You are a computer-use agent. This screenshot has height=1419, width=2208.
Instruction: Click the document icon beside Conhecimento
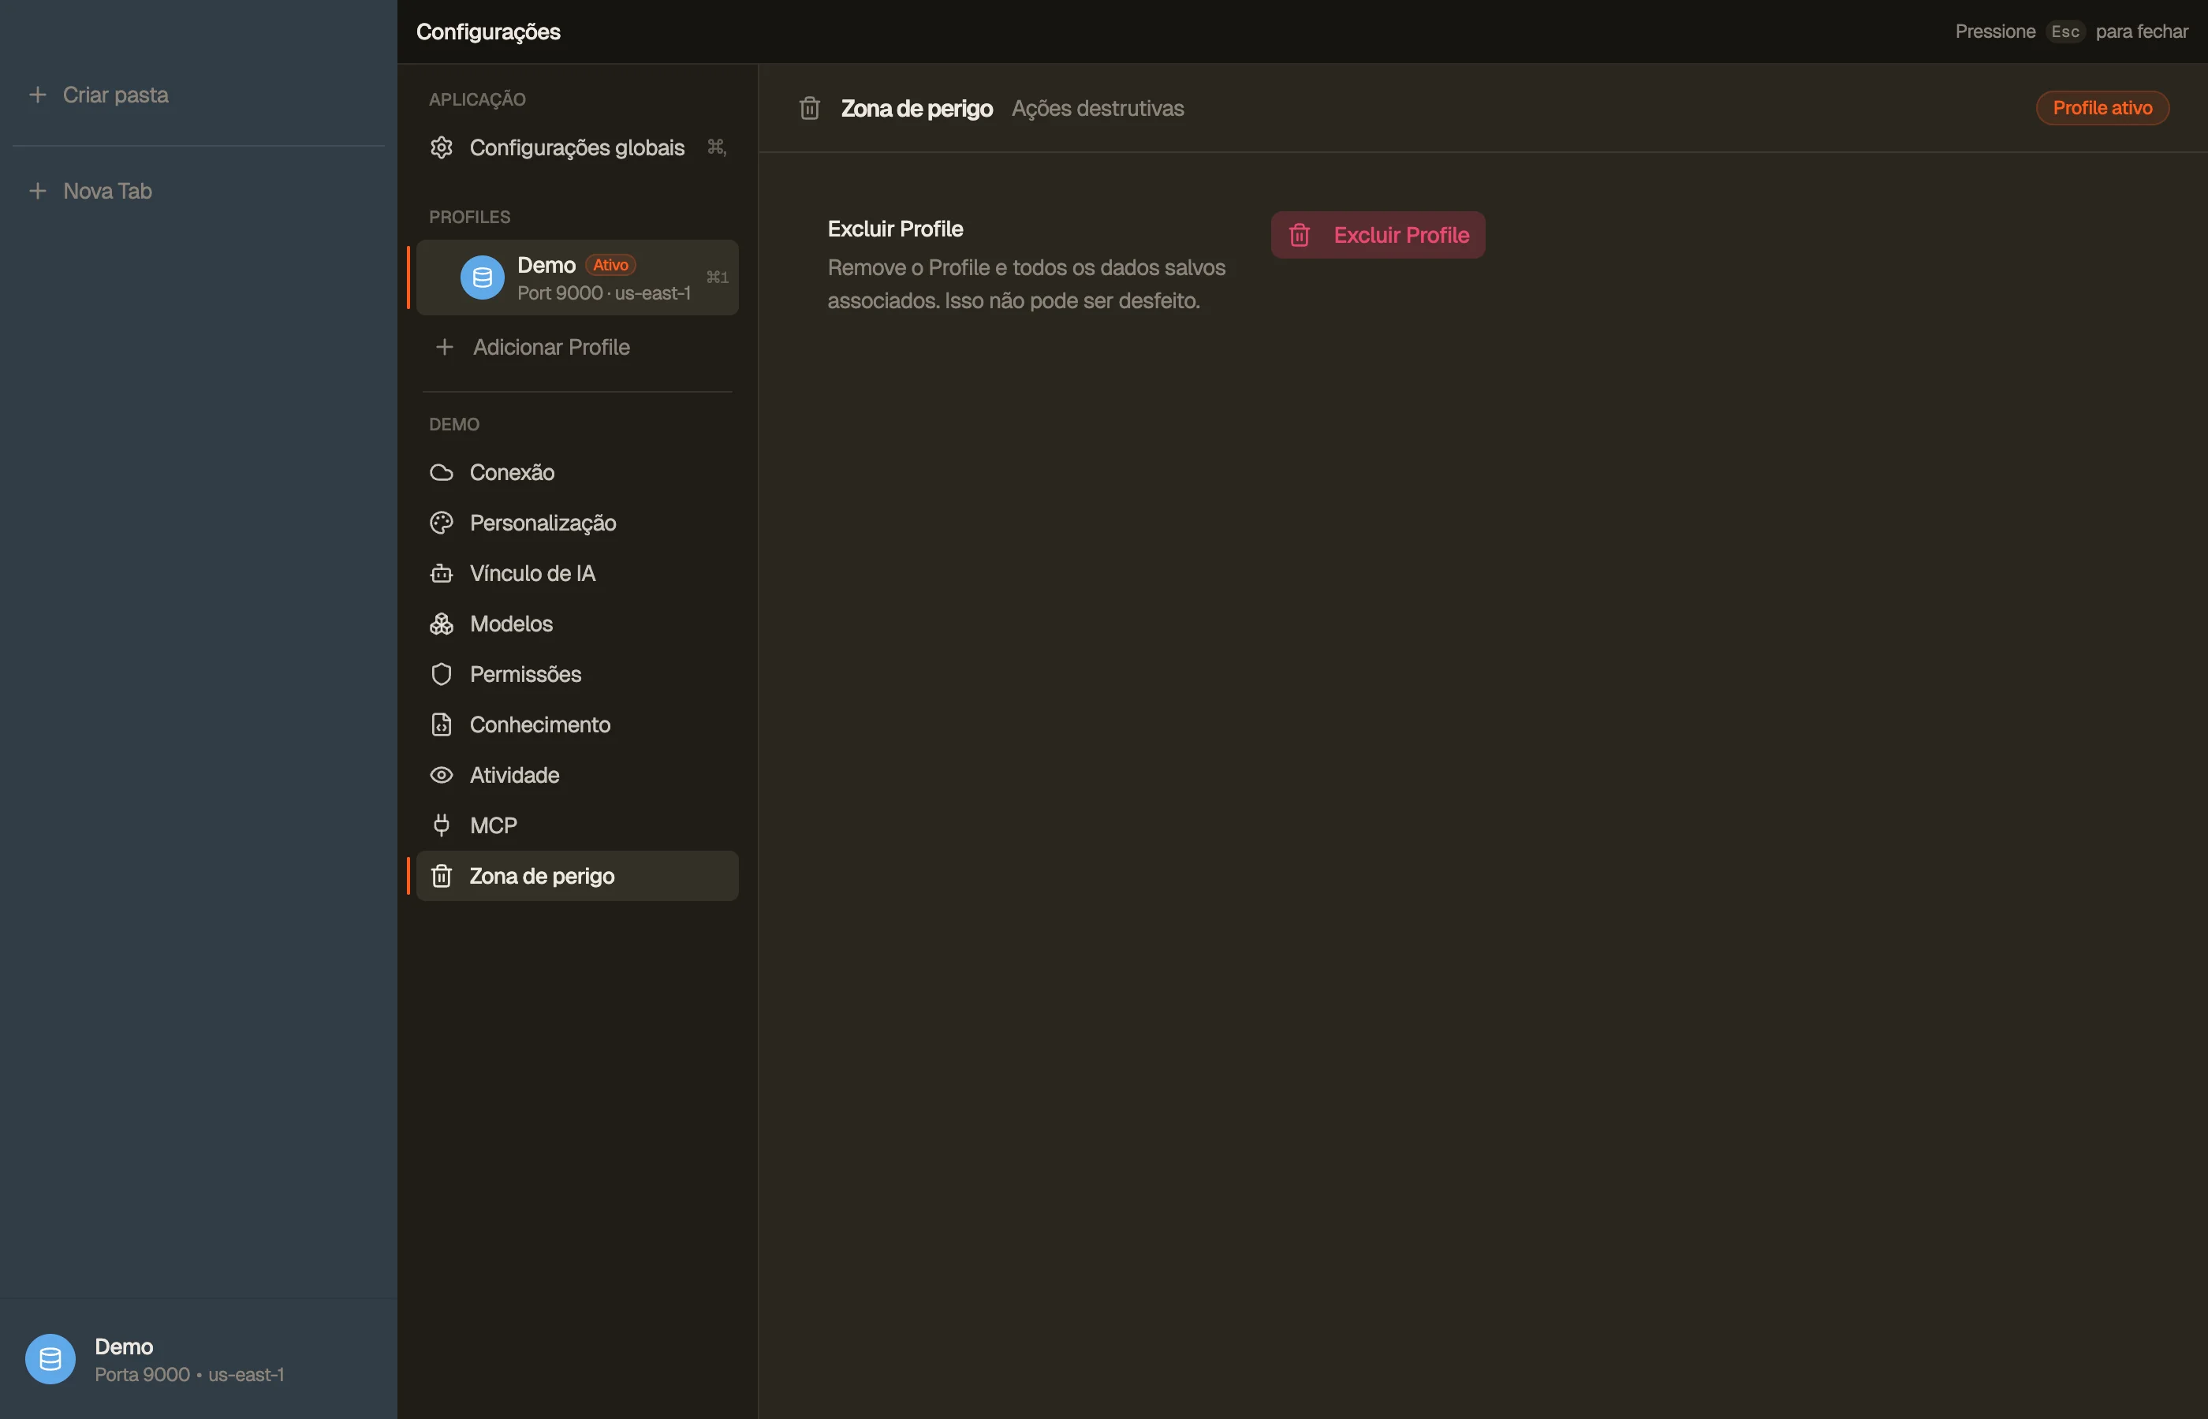click(442, 724)
